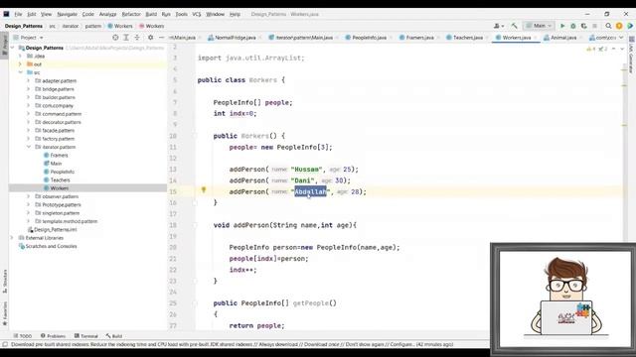Run the Main configuration with the green play icon
The image size is (636, 357).
[562, 26]
